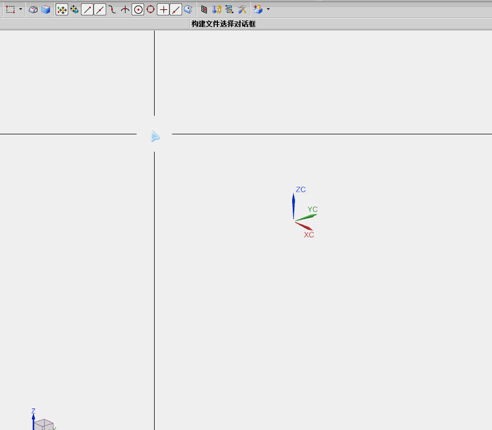The height and width of the screenshot is (430, 492).
Task: Click the wrench customize tools icon
Action: (x=242, y=9)
